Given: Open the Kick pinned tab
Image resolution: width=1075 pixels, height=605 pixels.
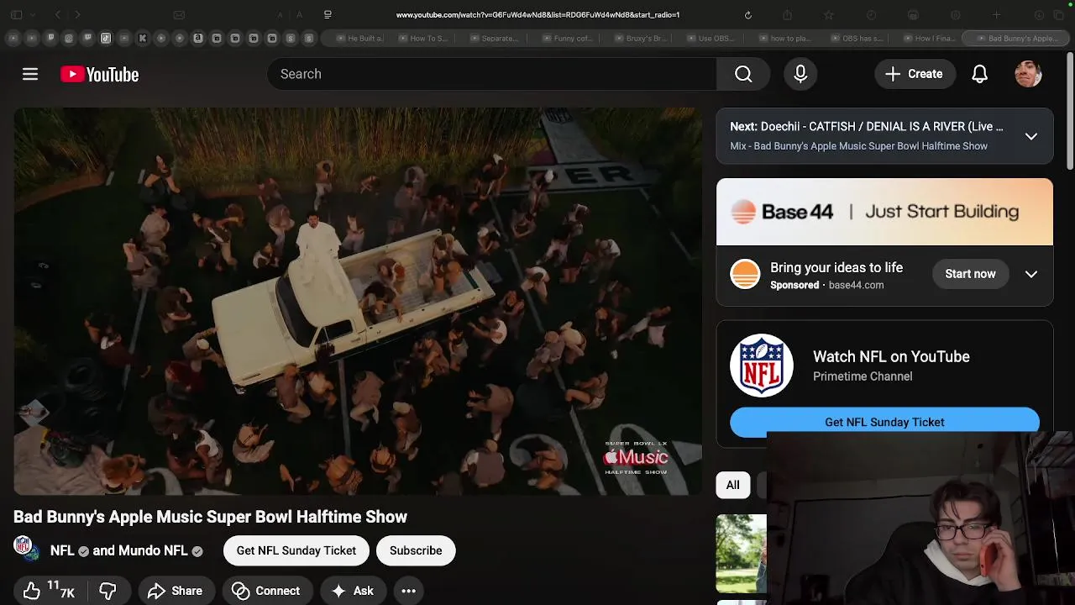Looking at the screenshot, I should pos(143,38).
